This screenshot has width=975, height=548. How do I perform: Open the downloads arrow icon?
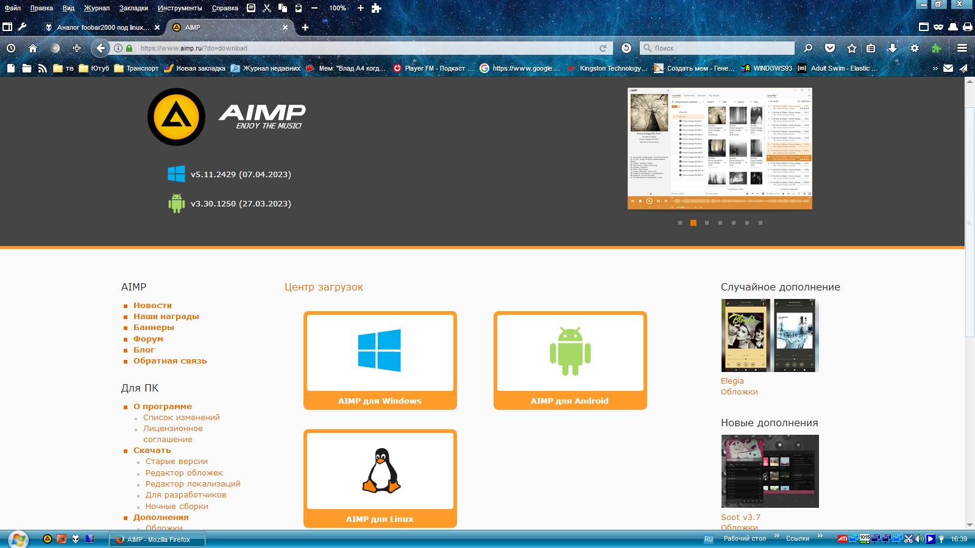point(893,48)
